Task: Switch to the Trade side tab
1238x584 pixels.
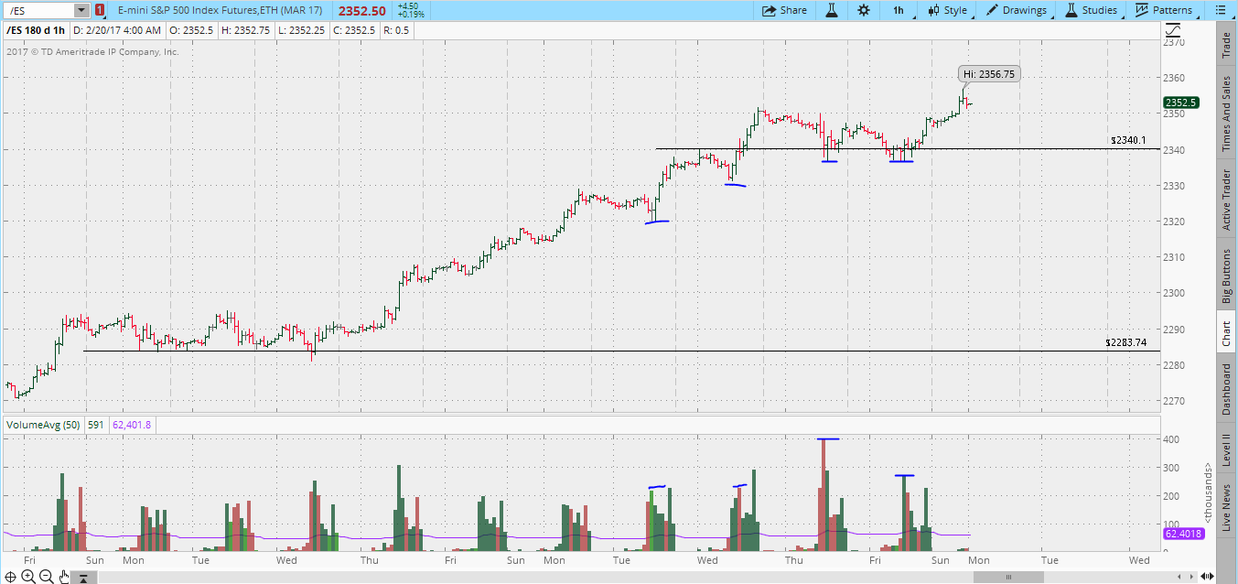Action: [x=1226, y=45]
